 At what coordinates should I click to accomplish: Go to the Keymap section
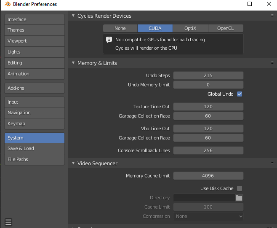pyautogui.click(x=35, y=123)
